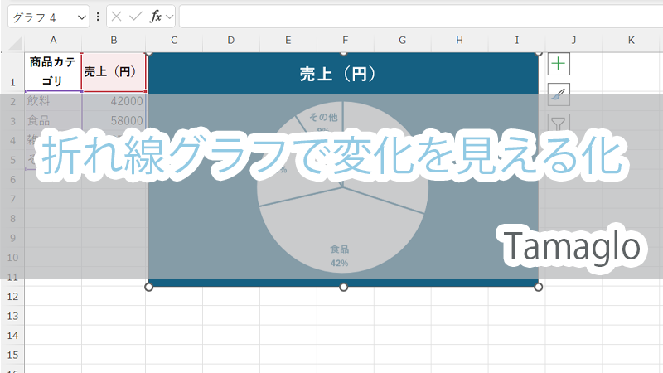Open the Chart Filters funnel button
The image size is (663, 373).
[559, 124]
